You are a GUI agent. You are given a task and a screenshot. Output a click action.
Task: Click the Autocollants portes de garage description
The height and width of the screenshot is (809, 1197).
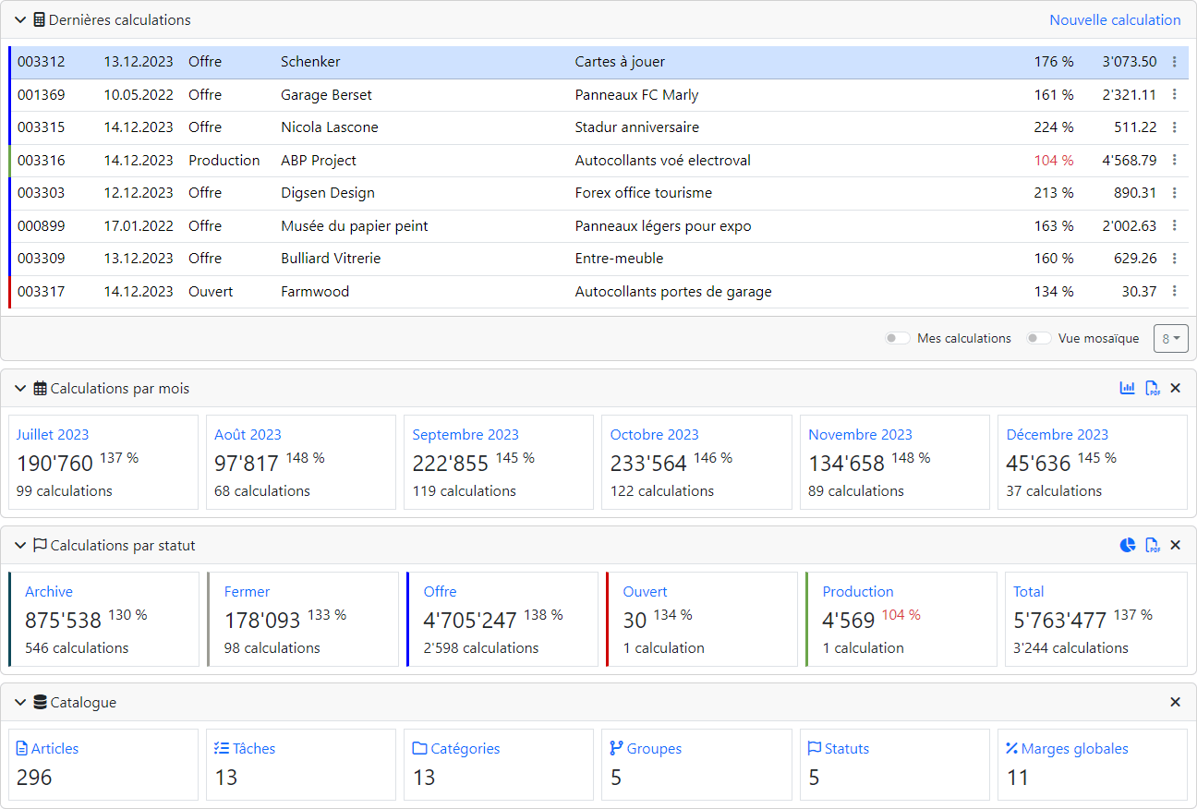673,291
